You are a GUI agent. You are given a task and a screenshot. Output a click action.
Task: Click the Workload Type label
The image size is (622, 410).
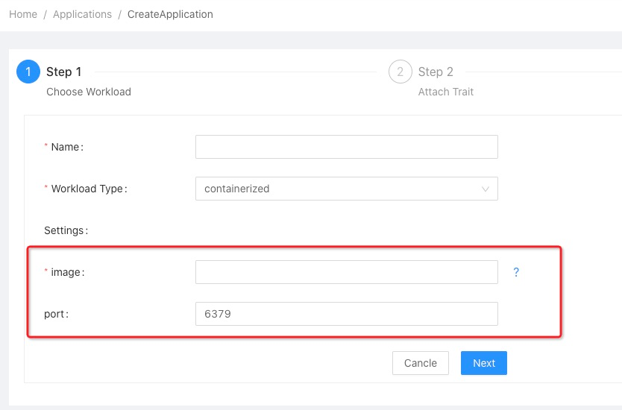pyautogui.click(x=89, y=189)
